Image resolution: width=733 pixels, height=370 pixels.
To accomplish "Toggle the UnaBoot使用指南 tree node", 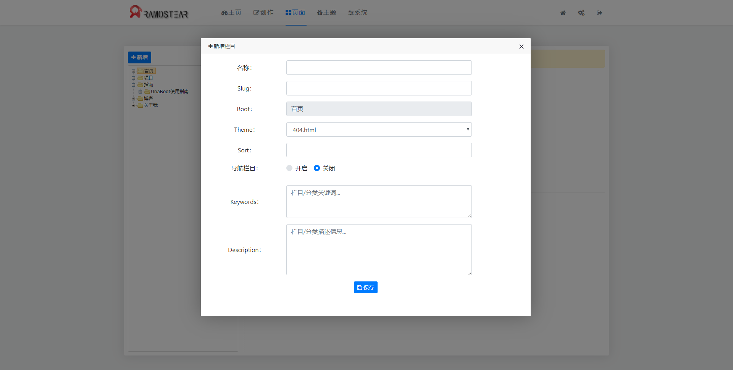I will point(140,92).
